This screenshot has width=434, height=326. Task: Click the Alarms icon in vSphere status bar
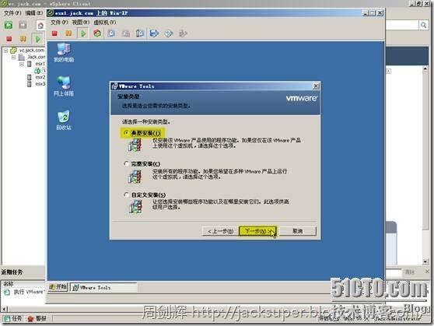(37, 318)
